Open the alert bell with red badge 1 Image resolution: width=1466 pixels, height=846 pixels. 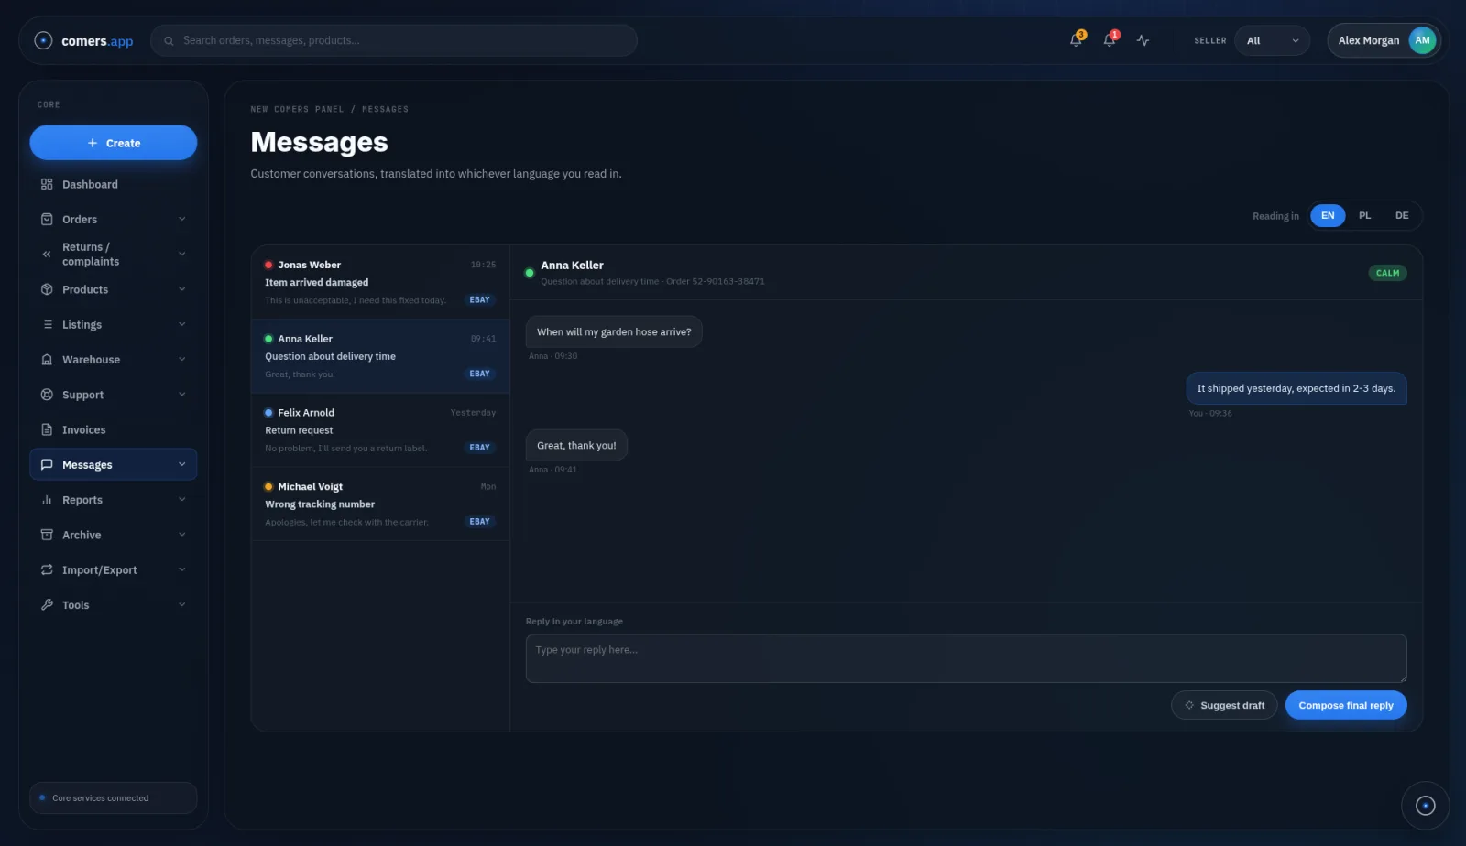coord(1110,40)
